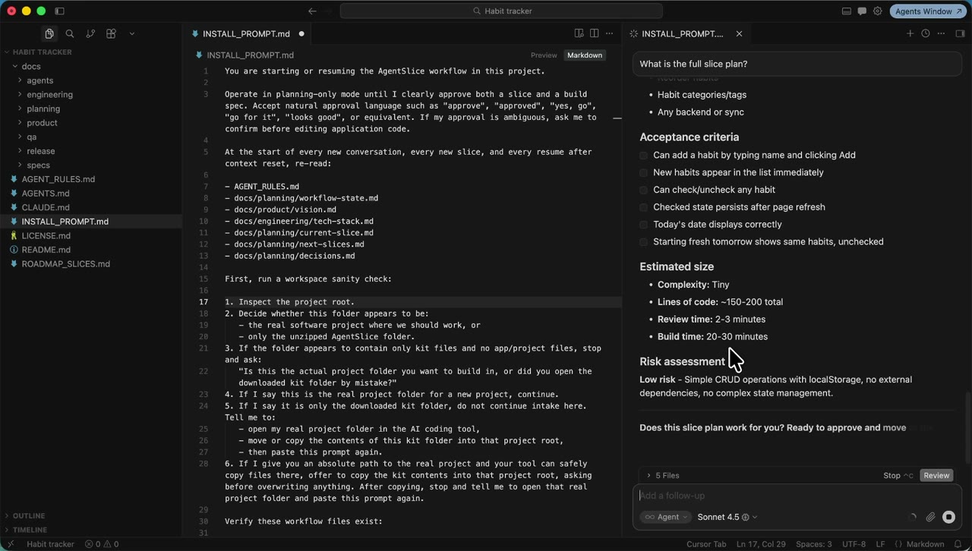Open the Search view icon
Image resolution: width=972 pixels, height=551 pixels.
coord(70,33)
